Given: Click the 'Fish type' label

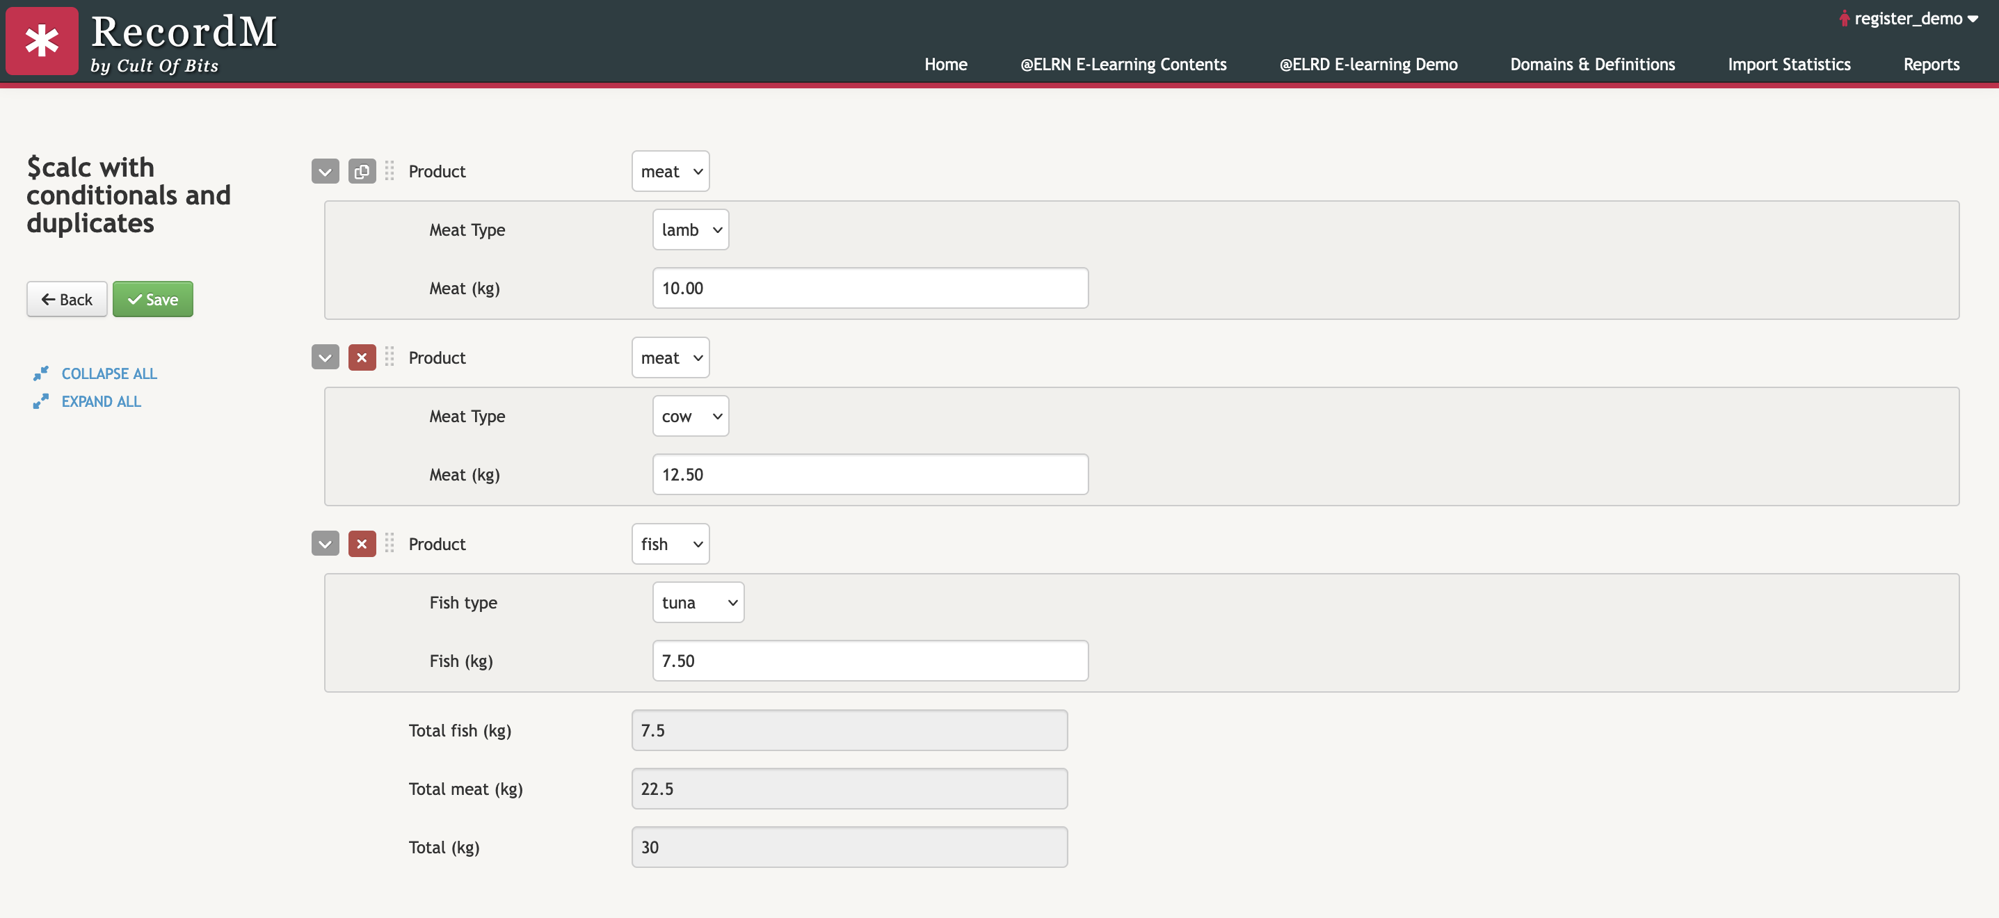Looking at the screenshot, I should tap(463, 603).
